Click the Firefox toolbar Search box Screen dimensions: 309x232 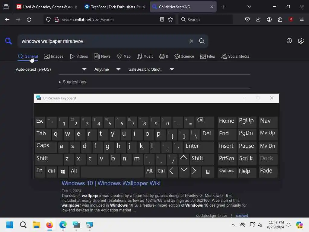[x=205, y=20]
